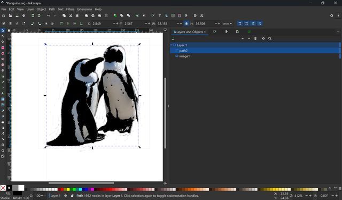The width and height of the screenshot is (342, 200).
Task: Select the Zoom tool in toolbox
Action: click(x=3, y=151)
